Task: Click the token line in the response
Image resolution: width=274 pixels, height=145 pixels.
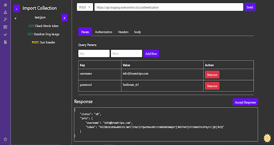Action: point(155,127)
